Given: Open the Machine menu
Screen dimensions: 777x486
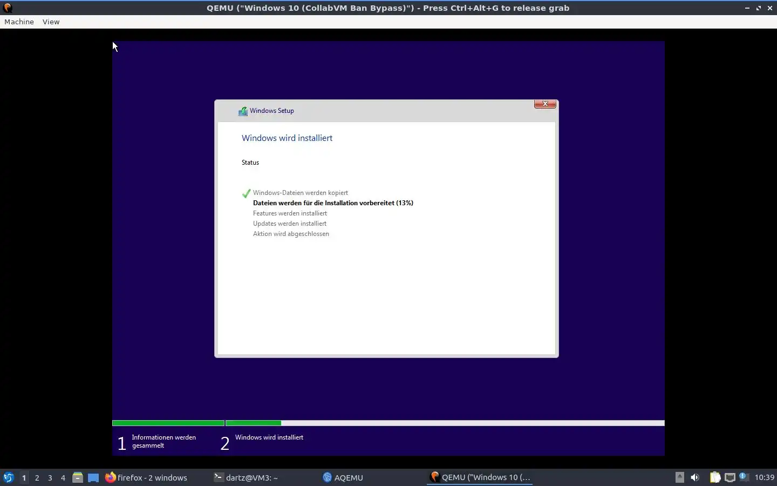Looking at the screenshot, I should [x=19, y=22].
